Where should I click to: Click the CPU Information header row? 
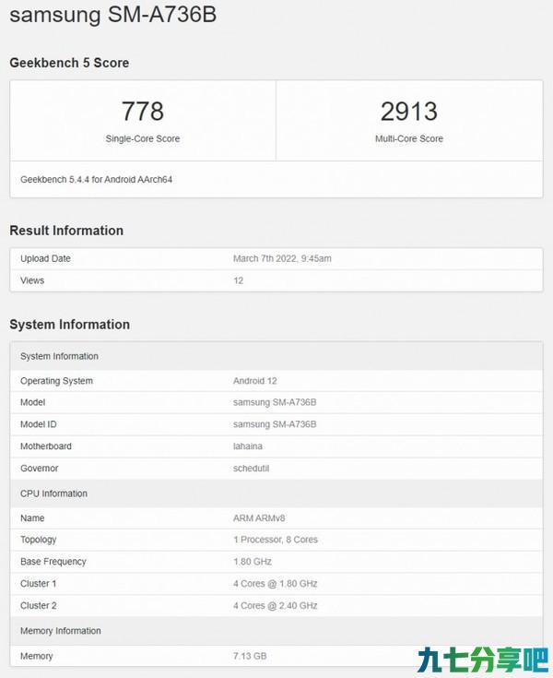click(x=276, y=494)
